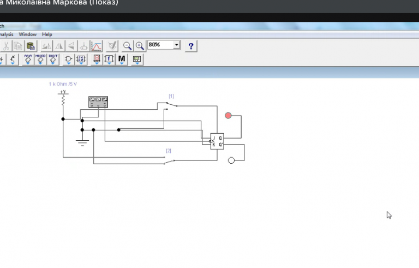Screen dimensions: 419x268
Task: Click the question mark Help button
Action: [191, 46]
